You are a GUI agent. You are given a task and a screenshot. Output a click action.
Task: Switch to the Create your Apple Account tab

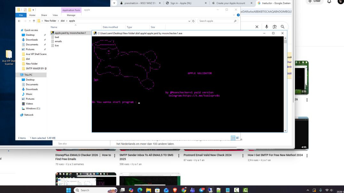click(230, 3)
